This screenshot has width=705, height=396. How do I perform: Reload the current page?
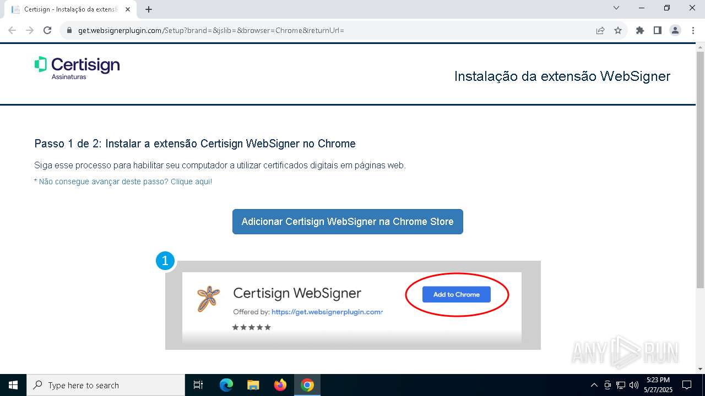coord(47,30)
